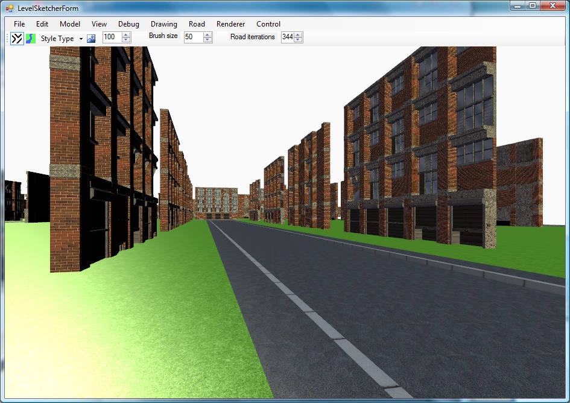The width and height of the screenshot is (570, 403).
Task: Open the Control menu
Action: [x=268, y=24]
